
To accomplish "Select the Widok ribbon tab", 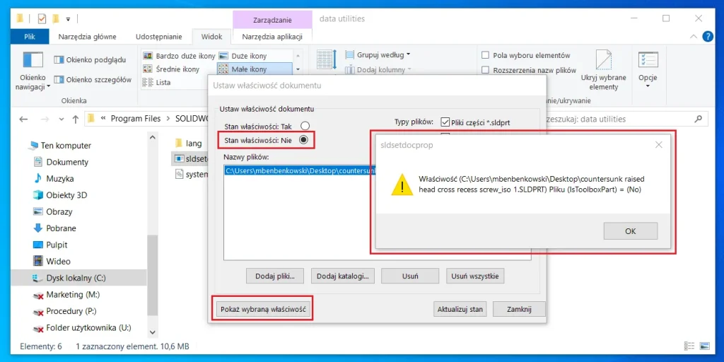I will (212, 37).
